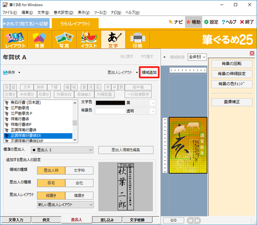Click 画像補正 button

pos(232,102)
